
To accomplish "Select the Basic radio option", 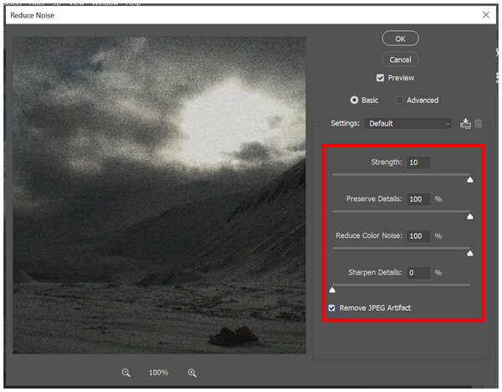I will point(354,101).
